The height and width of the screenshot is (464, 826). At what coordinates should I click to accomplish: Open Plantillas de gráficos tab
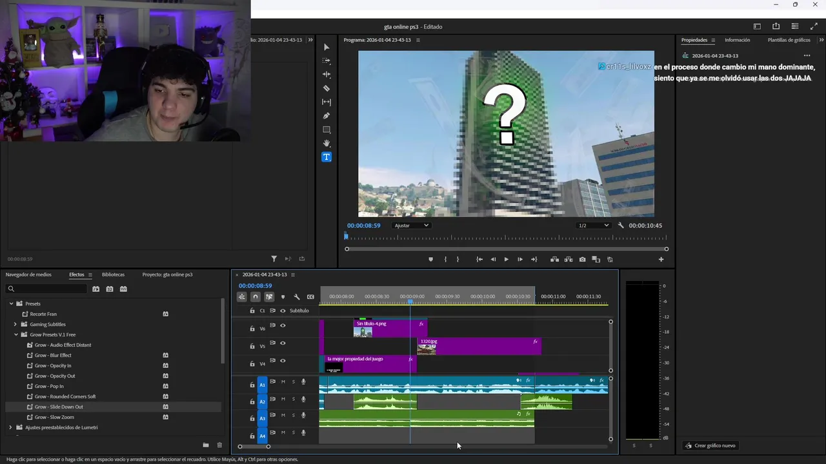click(x=789, y=40)
